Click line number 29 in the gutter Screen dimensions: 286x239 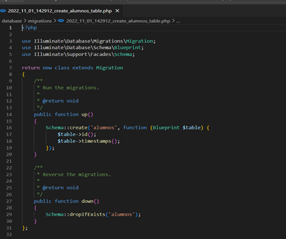tap(9, 215)
